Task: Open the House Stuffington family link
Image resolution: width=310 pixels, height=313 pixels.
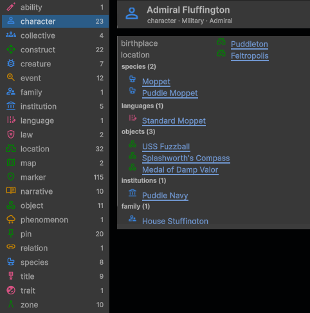Action: coord(175,221)
